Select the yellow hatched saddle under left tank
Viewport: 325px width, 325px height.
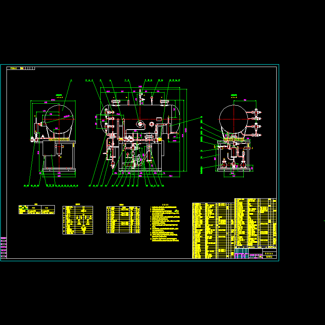(59, 138)
